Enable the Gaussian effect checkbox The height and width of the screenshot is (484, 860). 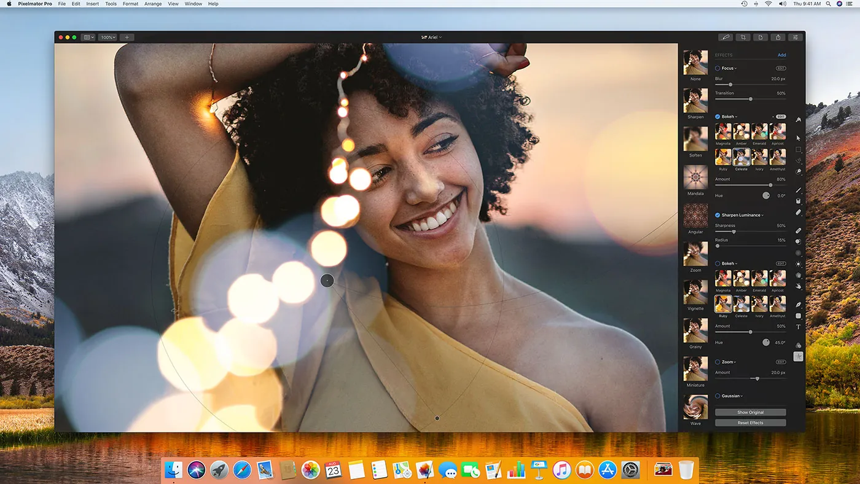pos(716,396)
